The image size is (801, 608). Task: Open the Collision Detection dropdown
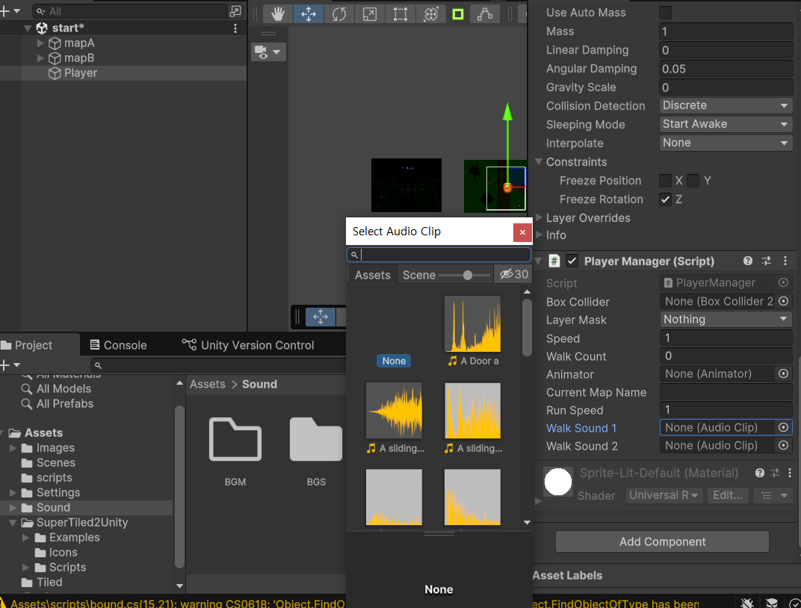pyautogui.click(x=726, y=105)
